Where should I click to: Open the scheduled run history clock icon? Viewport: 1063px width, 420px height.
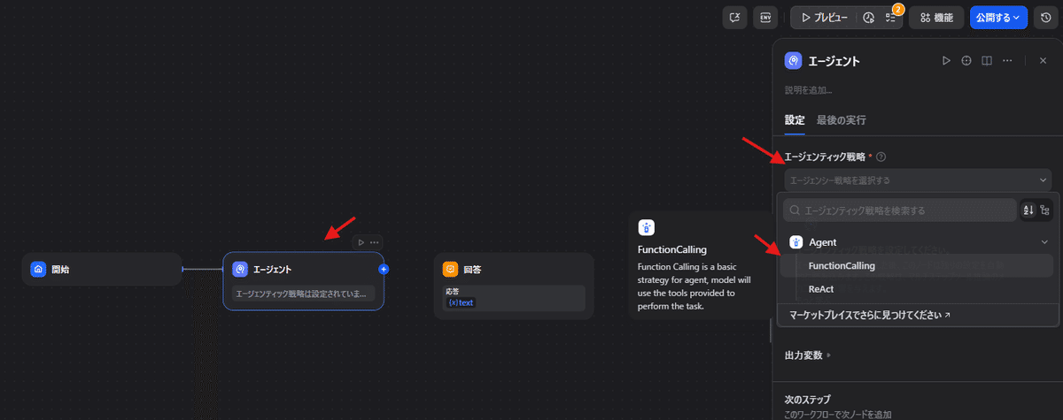[x=868, y=18]
